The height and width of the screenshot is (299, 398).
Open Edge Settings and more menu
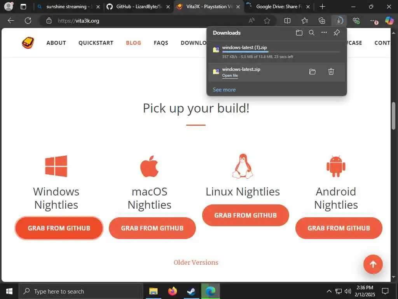point(374,21)
